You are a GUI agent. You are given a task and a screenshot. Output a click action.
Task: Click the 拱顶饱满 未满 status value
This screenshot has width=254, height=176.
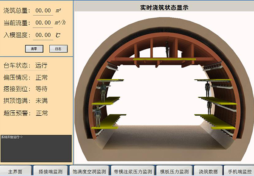(x=42, y=101)
